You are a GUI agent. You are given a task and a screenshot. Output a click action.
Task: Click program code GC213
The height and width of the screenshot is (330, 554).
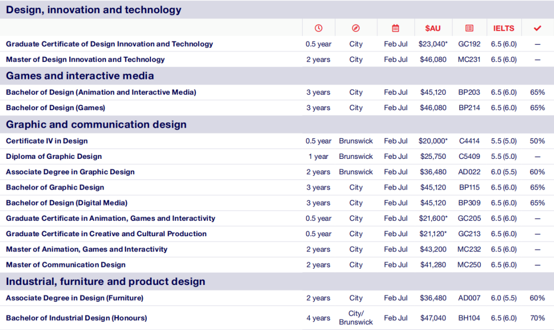click(469, 234)
